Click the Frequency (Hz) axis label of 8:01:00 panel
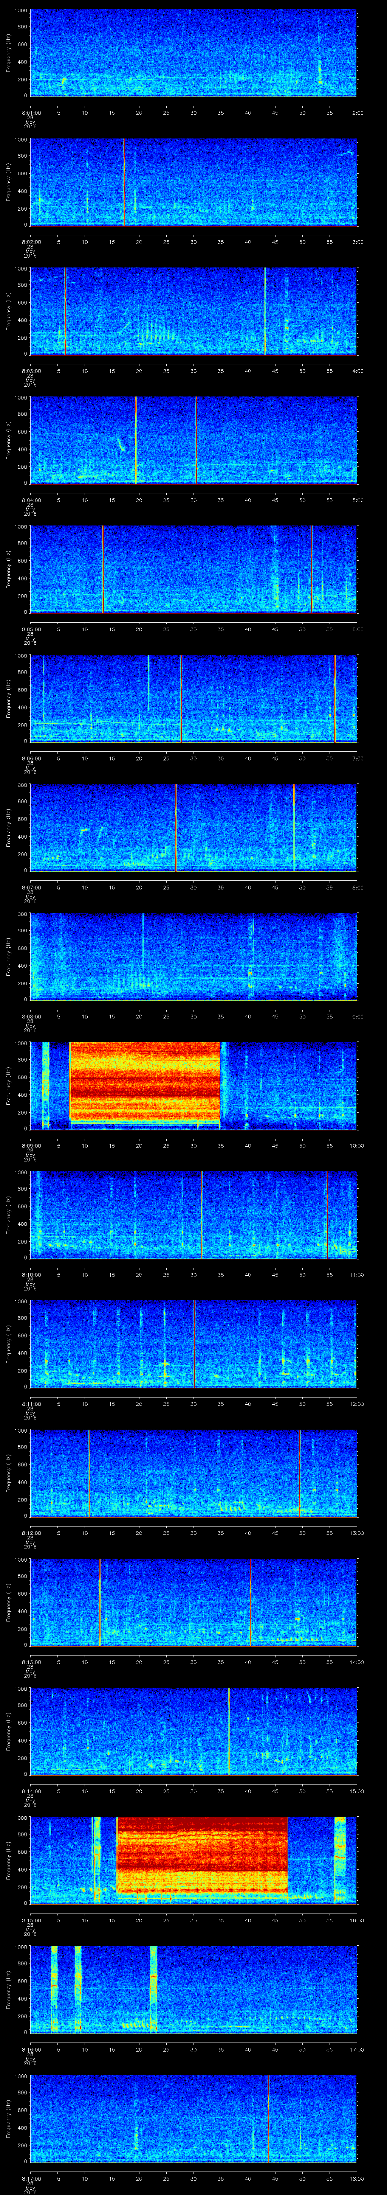The image size is (387, 2195). pos(9,53)
